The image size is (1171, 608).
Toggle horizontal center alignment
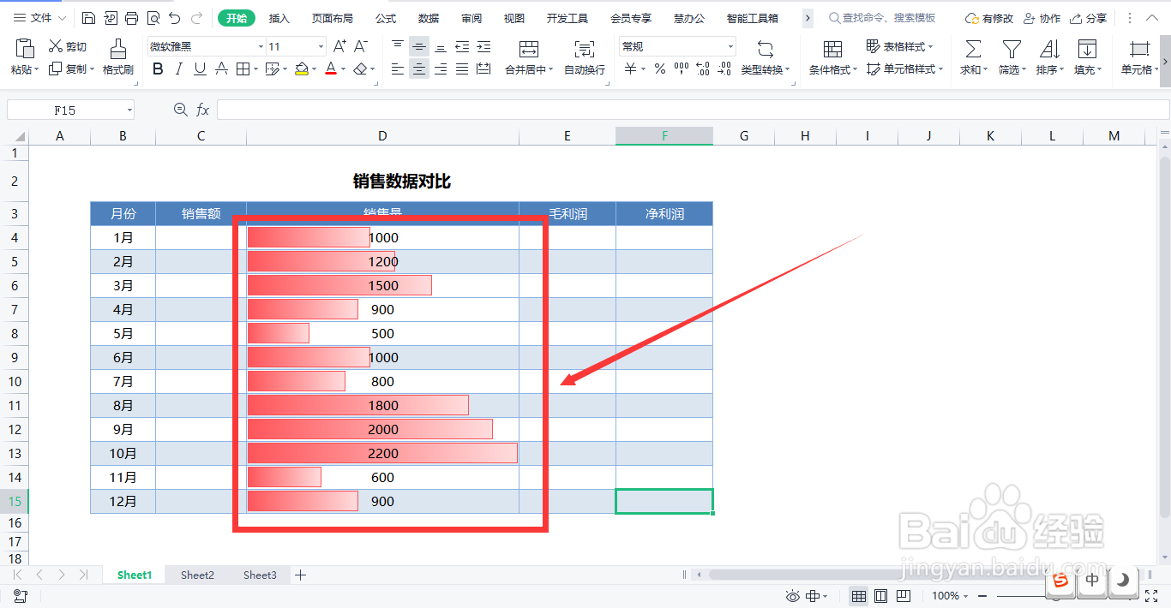pyautogui.click(x=419, y=69)
